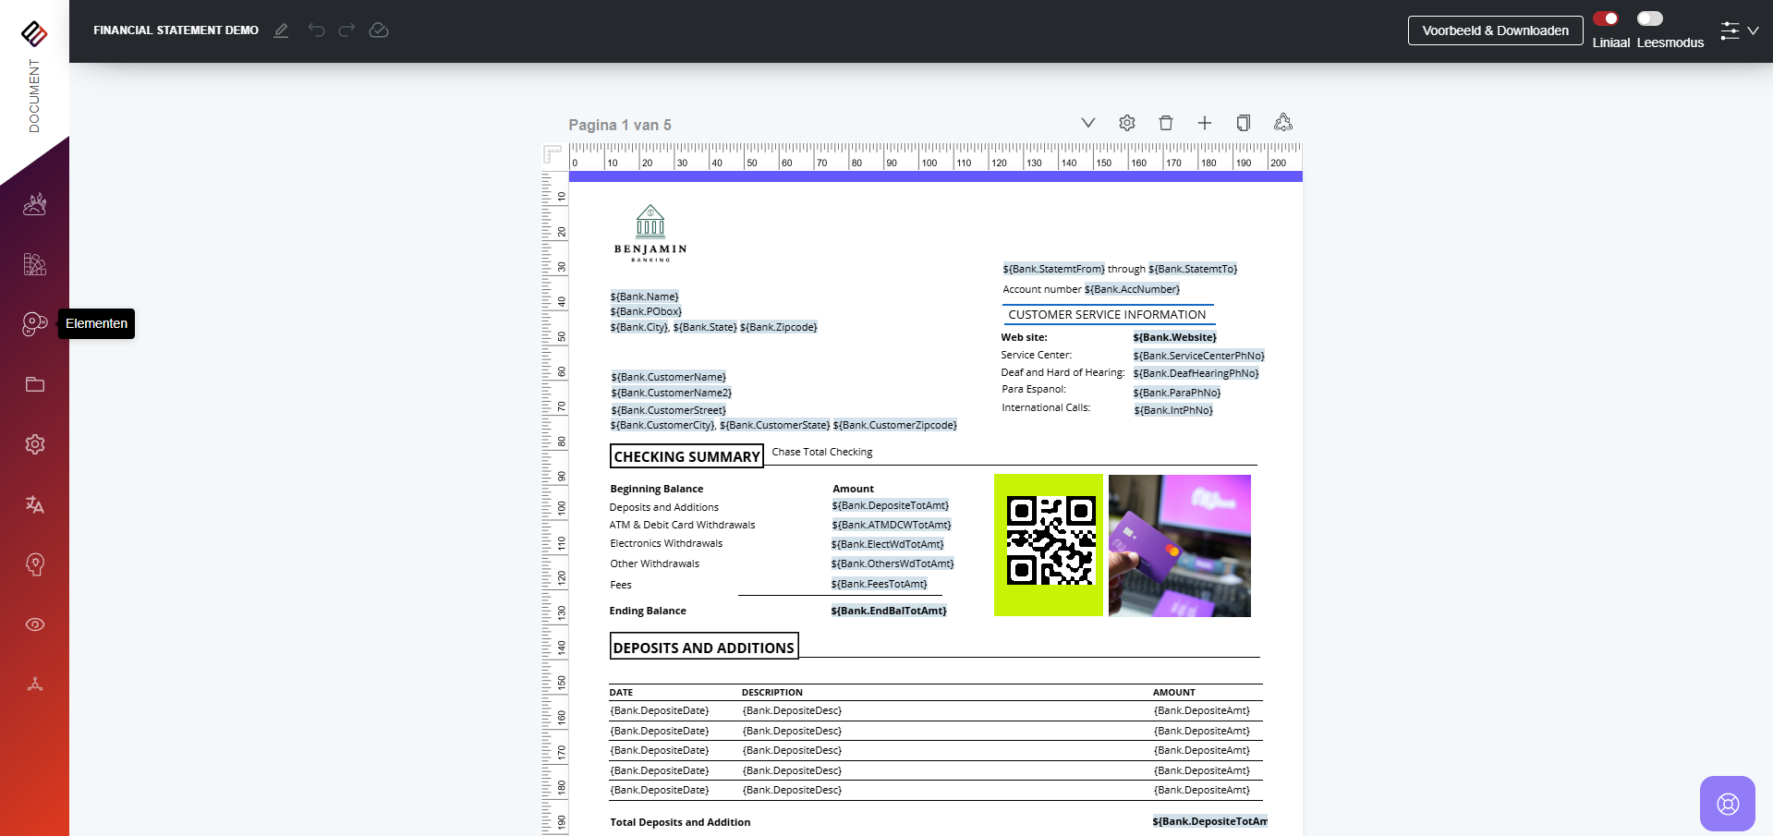
Task: Open the folder section in sidebar
Action: (34, 384)
